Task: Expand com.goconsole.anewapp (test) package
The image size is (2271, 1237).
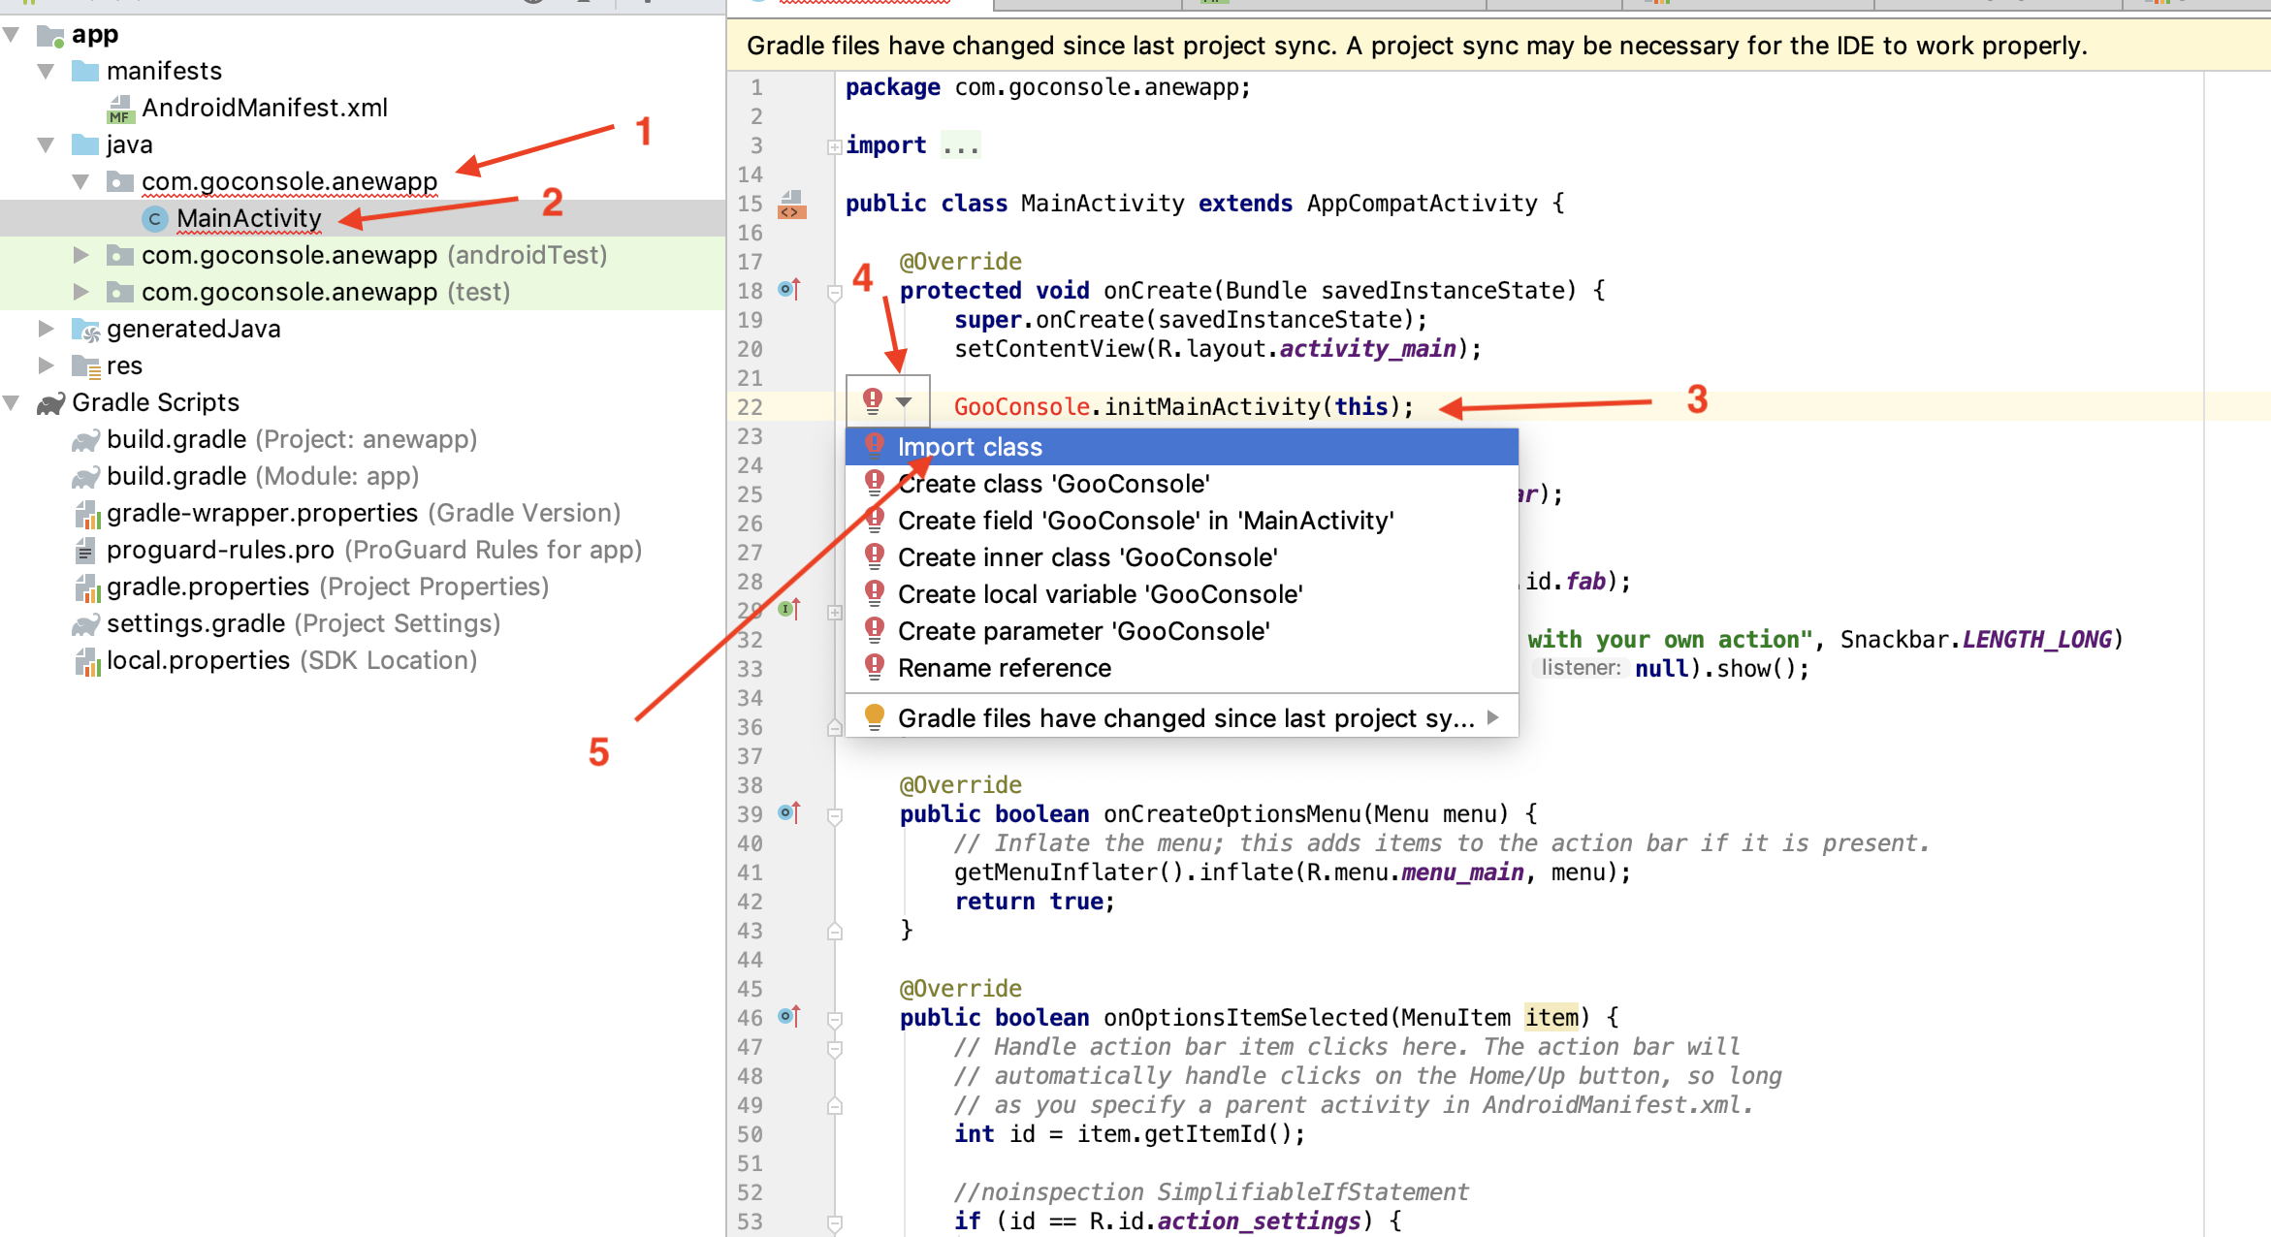Action: [x=81, y=293]
